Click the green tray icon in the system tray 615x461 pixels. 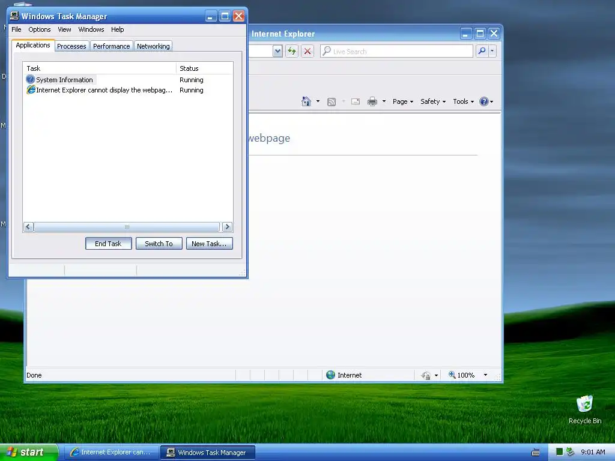(559, 452)
